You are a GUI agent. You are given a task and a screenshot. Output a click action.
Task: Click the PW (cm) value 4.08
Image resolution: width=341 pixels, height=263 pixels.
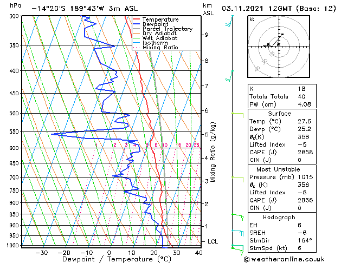(305, 104)
